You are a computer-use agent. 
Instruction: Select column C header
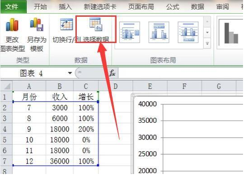pyautogui.click(x=86, y=86)
